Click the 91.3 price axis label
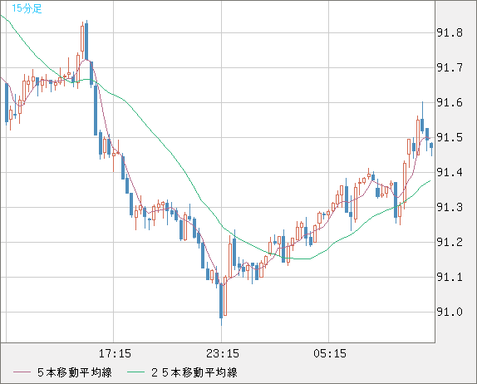 (450, 207)
